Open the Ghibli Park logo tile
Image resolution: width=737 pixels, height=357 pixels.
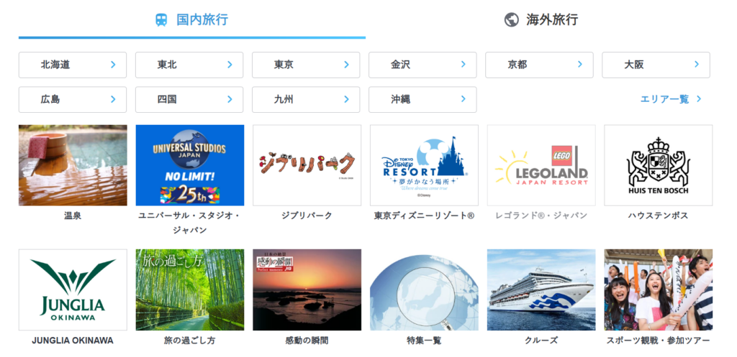(307, 165)
